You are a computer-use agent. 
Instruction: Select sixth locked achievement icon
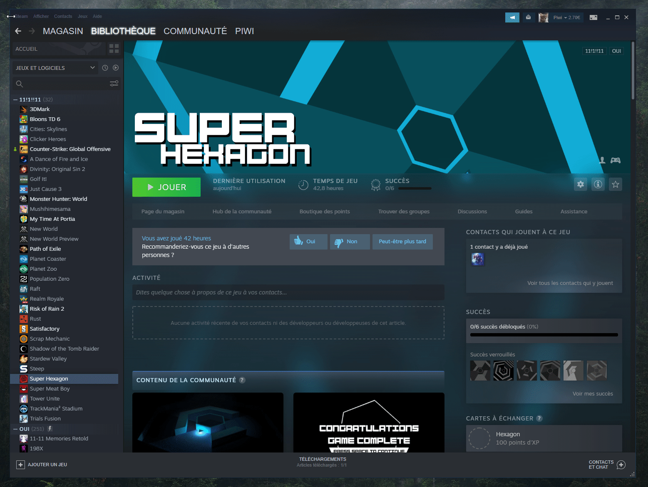597,371
